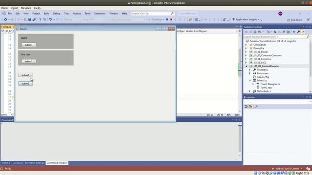Click standalone button1 on Form1
The height and width of the screenshot is (175, 312).
(25, 75)
